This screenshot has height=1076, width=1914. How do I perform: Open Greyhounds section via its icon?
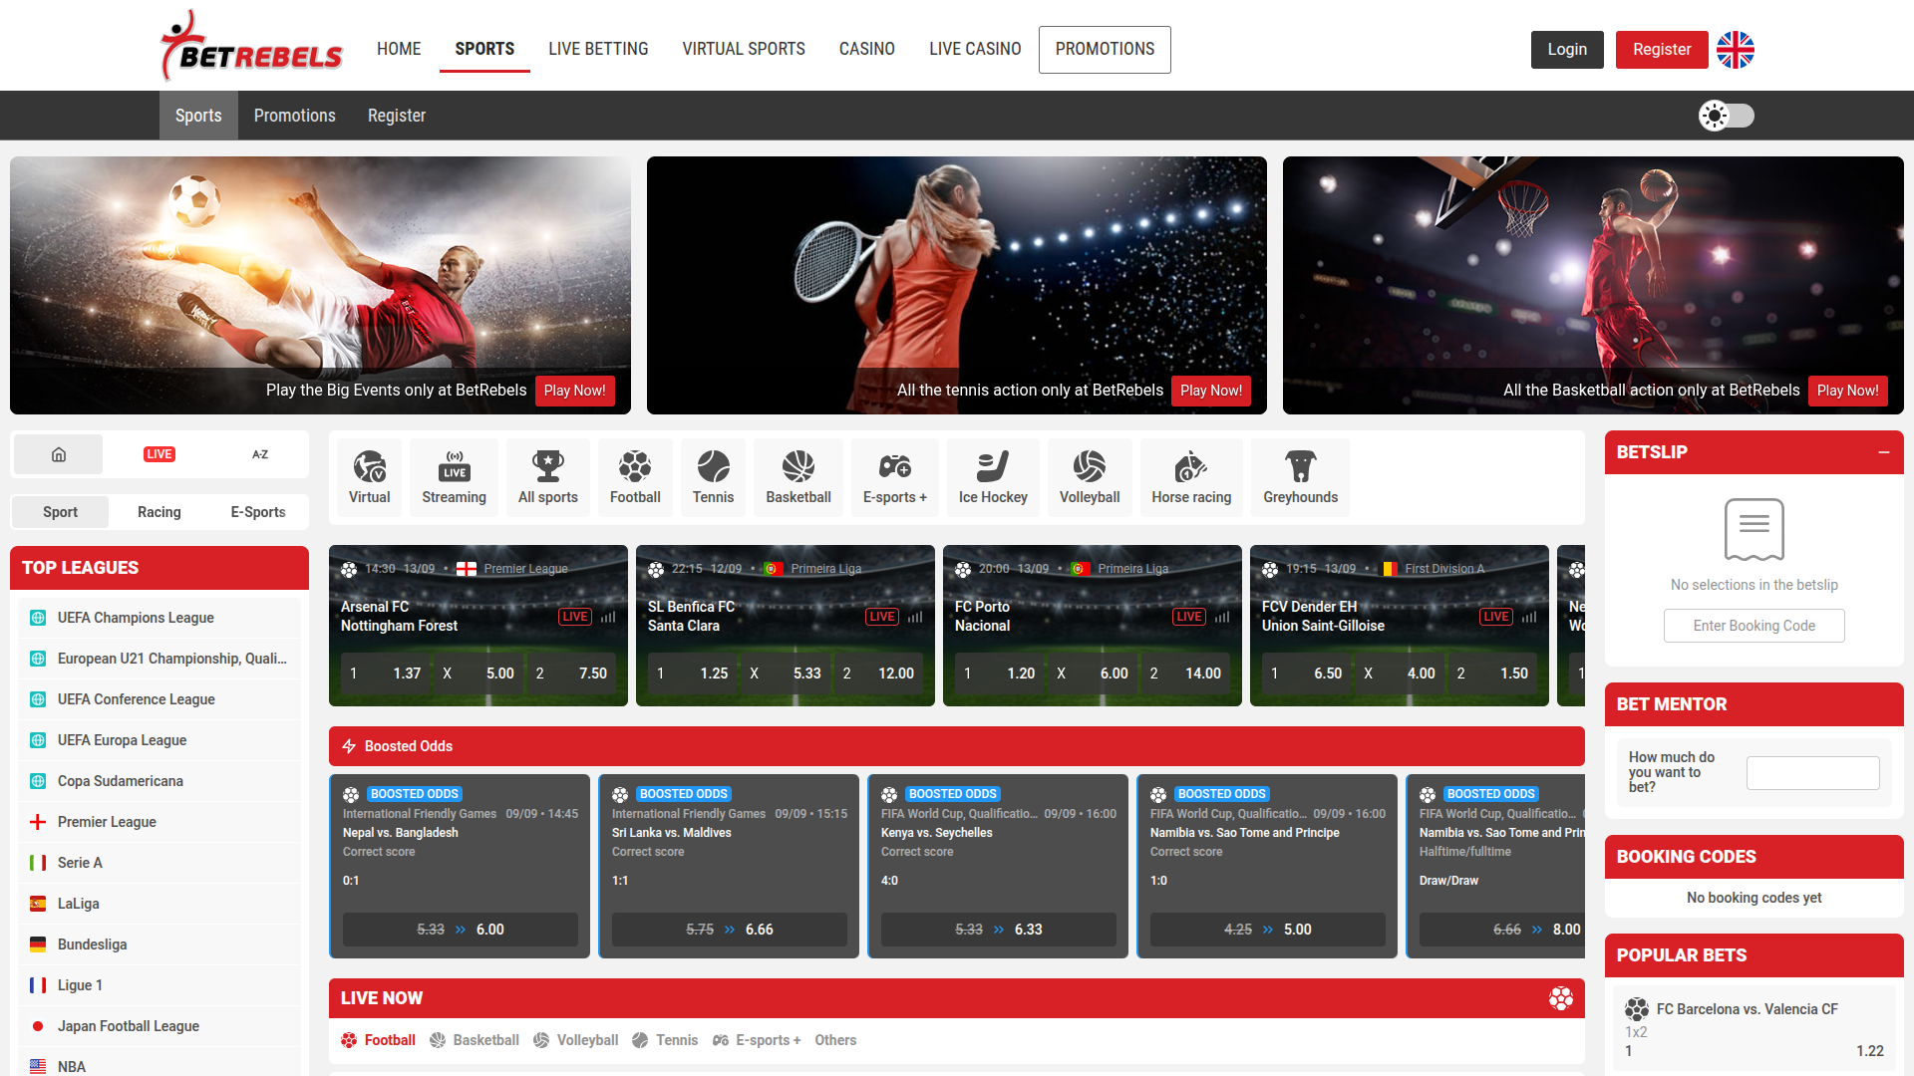click(1300, 476)
